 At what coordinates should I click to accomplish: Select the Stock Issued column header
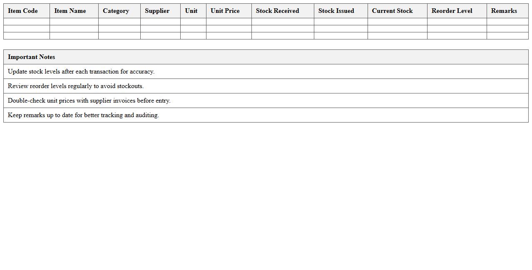tap(336, 11)
